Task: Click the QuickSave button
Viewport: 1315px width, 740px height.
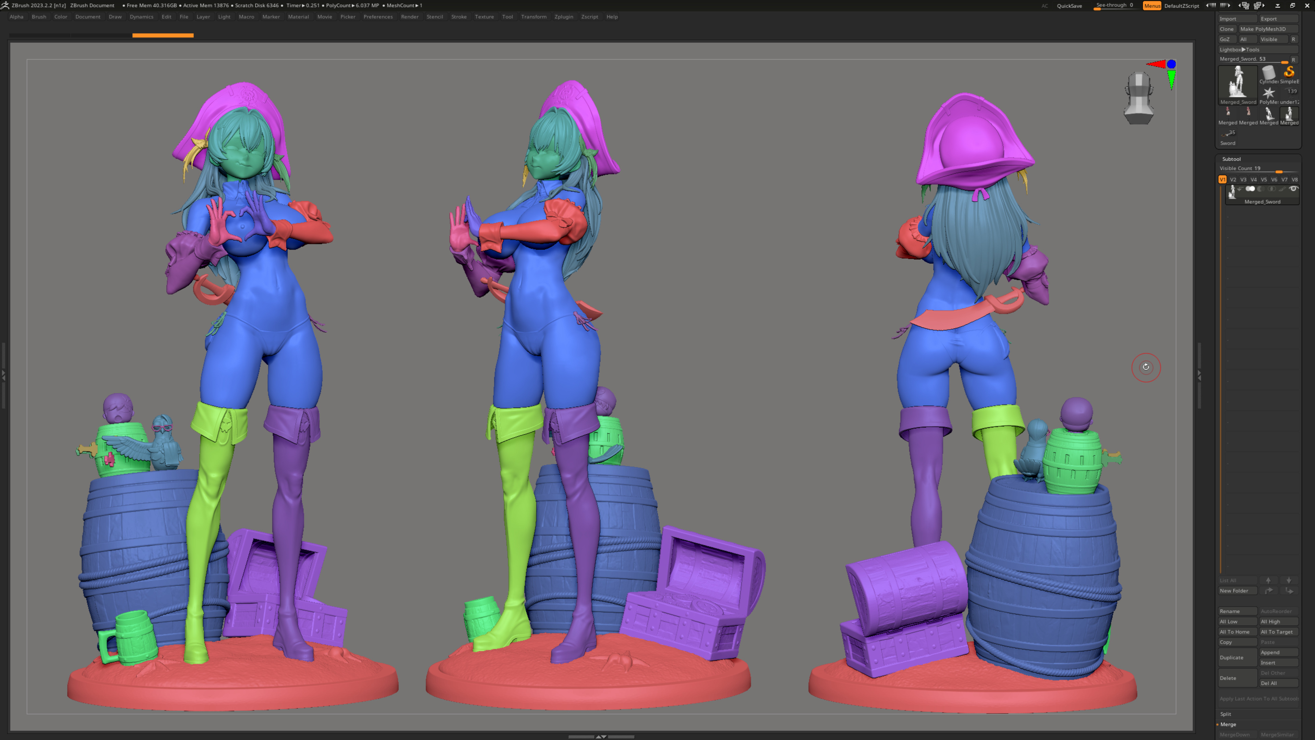Action: (1069, 5)
